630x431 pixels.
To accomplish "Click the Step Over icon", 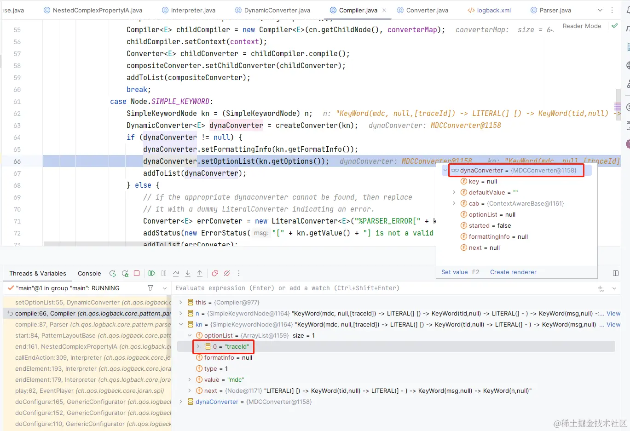I will 176,273.
